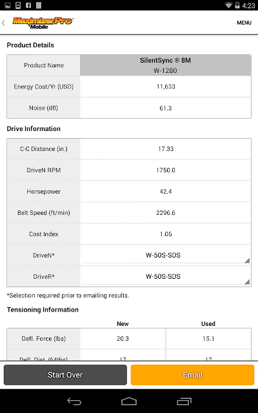Tap the battery status icon
The height and width of the screenshot is (413, 258).
(x=237, y=5)
